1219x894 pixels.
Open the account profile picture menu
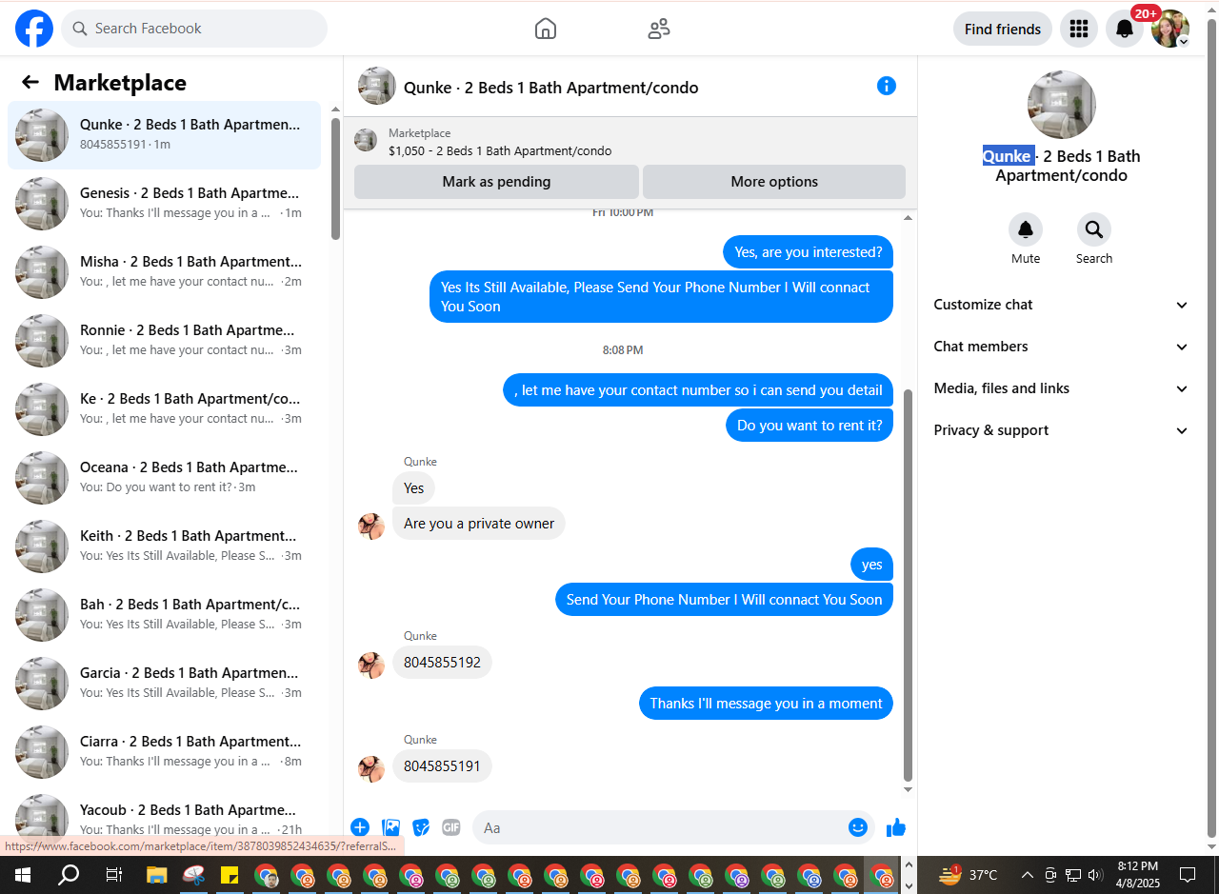point(1170,29)
